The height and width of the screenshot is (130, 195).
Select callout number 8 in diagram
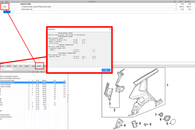[x=140, y=123]
